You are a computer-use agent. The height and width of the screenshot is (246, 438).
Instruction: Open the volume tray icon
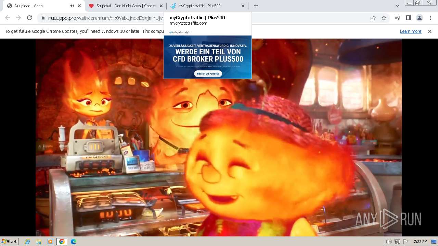click(389, 242)
